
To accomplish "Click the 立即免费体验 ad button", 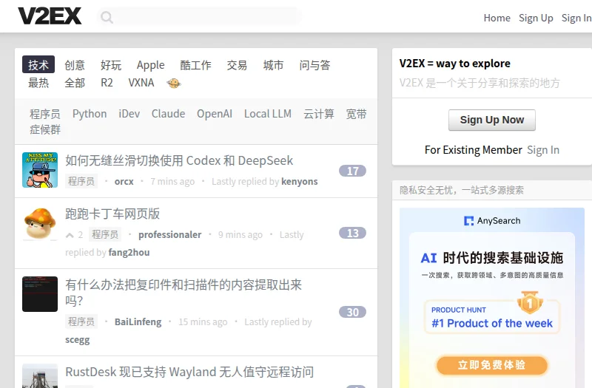I will 492,365.
